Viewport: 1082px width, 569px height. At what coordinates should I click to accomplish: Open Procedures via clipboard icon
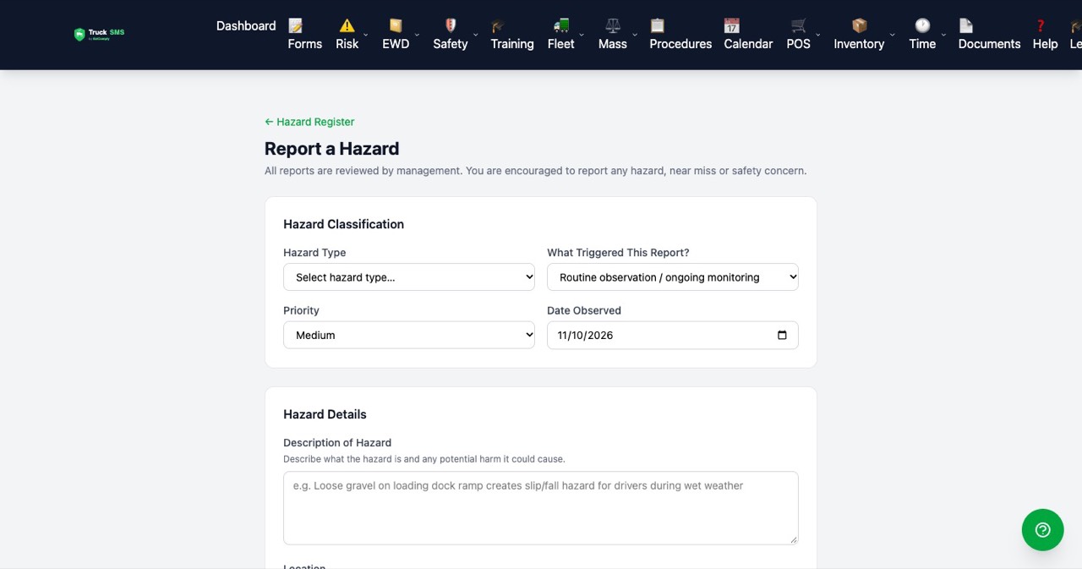click(658, 25)
